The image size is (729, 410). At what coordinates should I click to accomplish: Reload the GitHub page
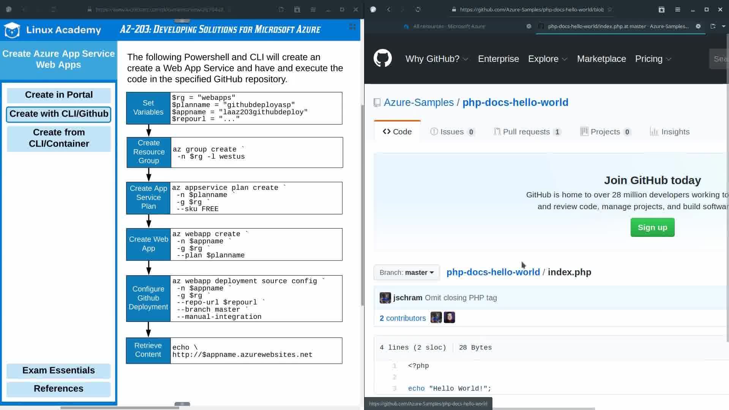pos(418,9)
